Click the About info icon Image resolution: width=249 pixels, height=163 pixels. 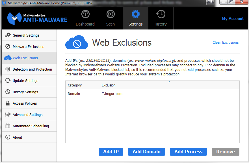(8, 137)
